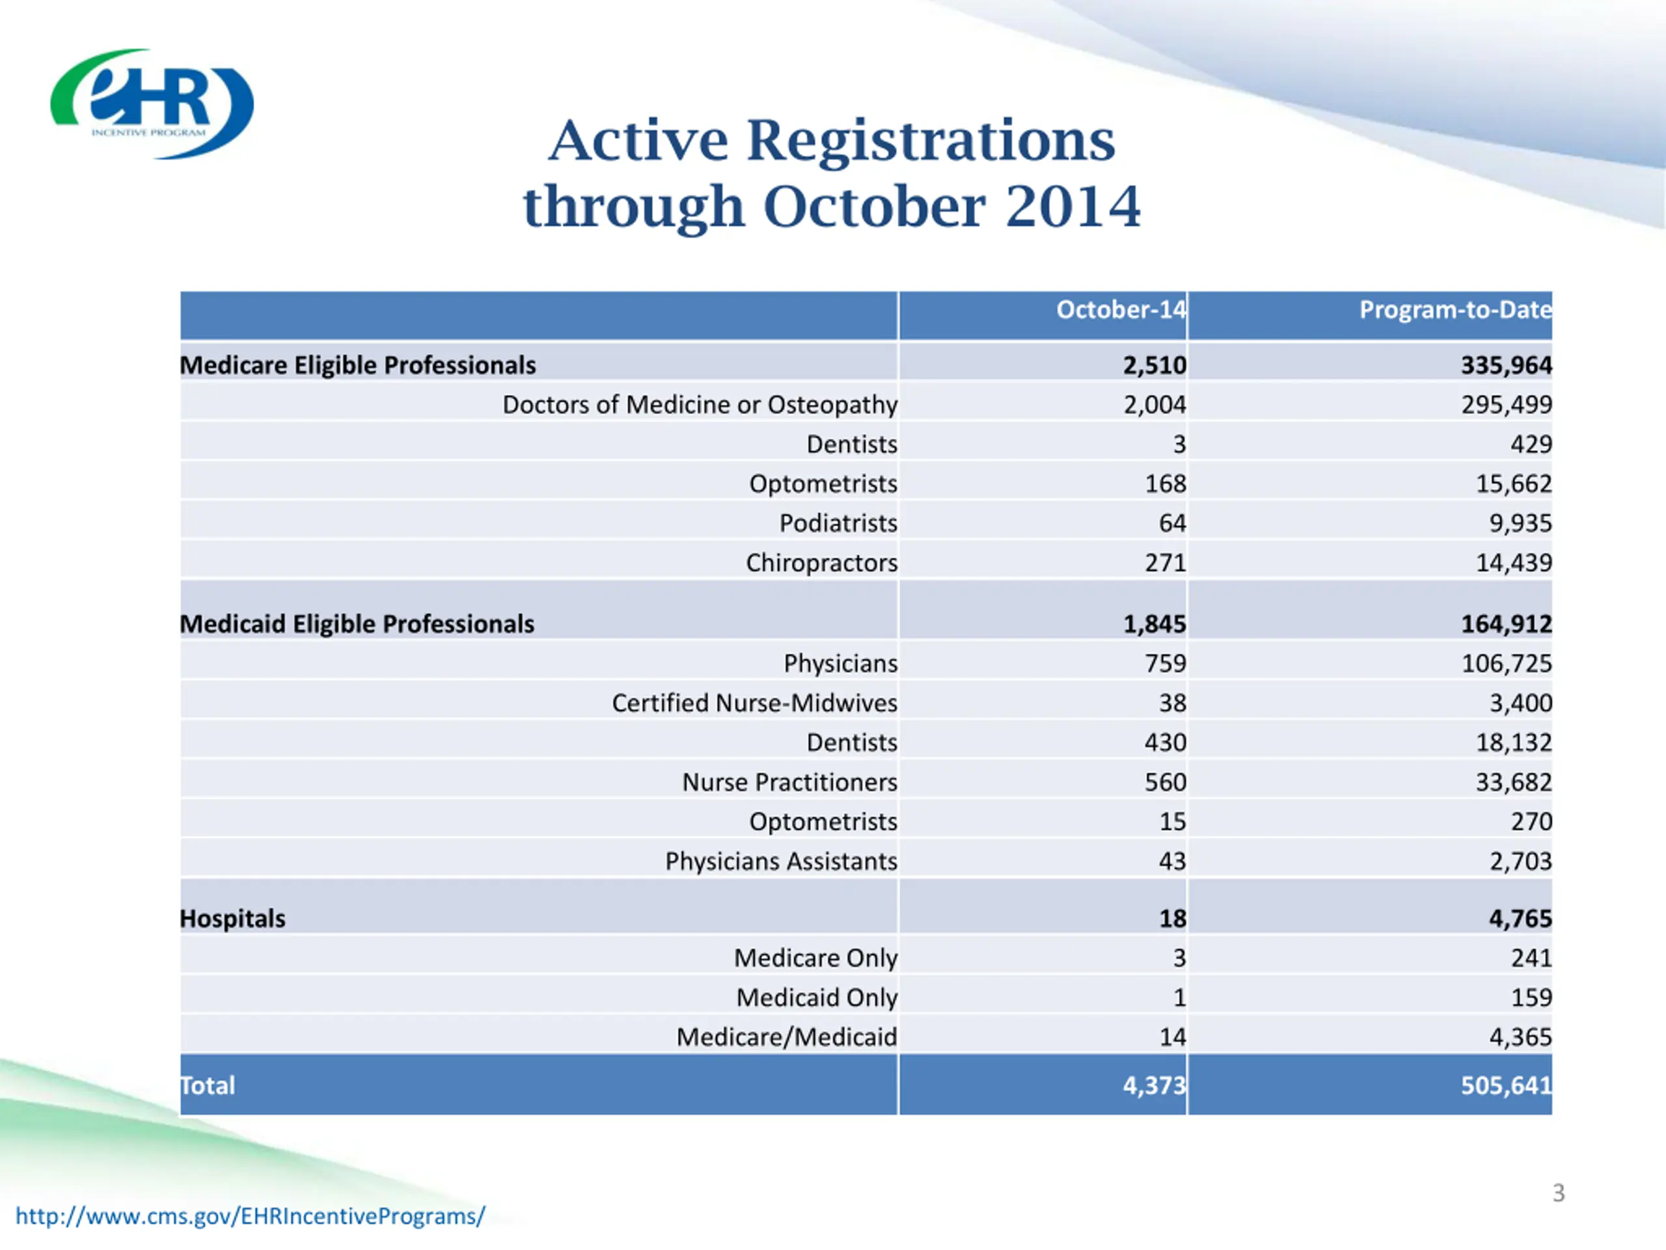Click the value 159 for Medicaid Only
The height and width of the screenshot is (1250, 1666).
[1531, 997]
